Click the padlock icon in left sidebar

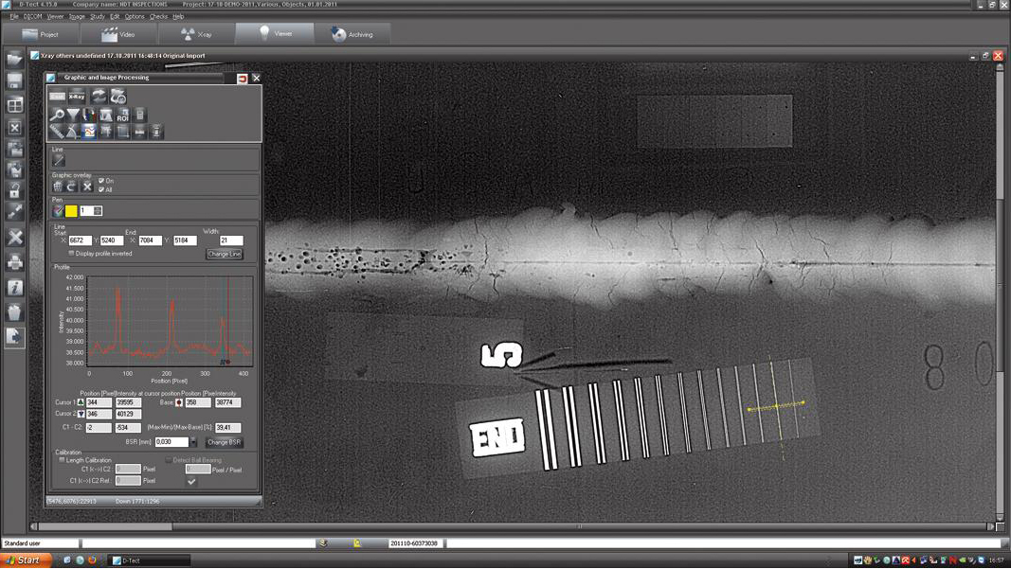click(x=14, y=191)
